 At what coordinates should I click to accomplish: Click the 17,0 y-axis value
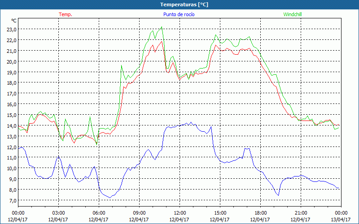(x=12, y=94)
